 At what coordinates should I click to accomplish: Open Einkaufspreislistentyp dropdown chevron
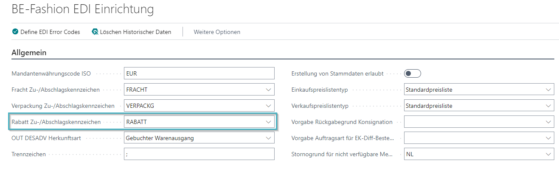(x=548, y=90)
